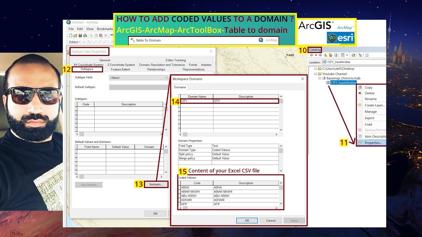The height and width of the screenshot is (237, 422).
Task: Close the Workspace Domains dialog
Action: pos(303,79)
